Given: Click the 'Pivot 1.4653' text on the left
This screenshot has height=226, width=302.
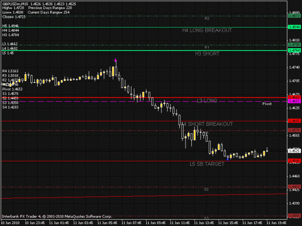Looking at the screenshot, I should [13, 89].
